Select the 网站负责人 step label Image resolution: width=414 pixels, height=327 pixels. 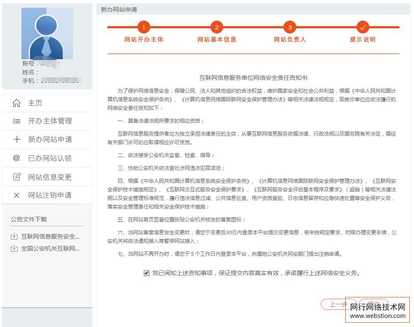(x=290, y=39)
